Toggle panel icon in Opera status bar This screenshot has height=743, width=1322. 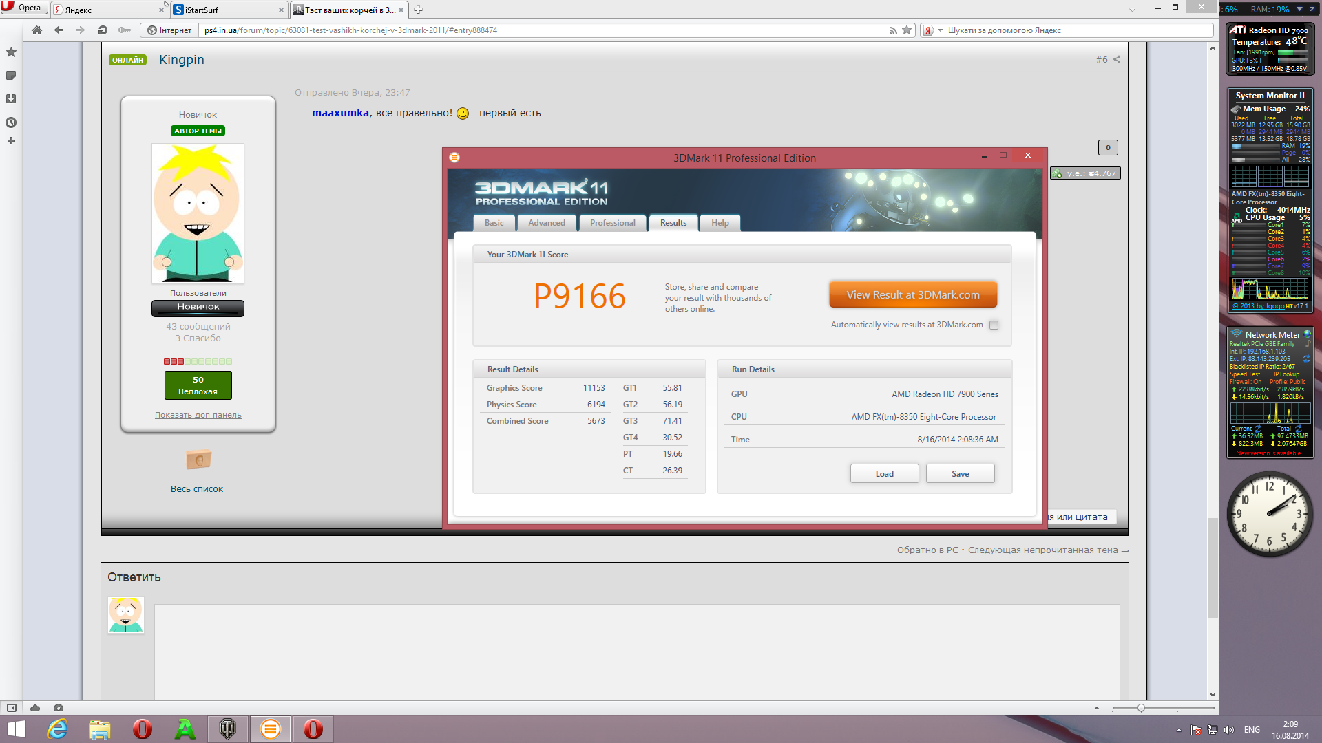point(12,708)
